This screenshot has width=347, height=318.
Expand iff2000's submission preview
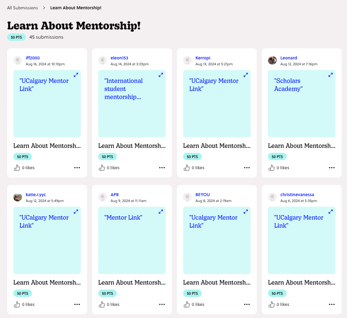[x=76, y=75]
